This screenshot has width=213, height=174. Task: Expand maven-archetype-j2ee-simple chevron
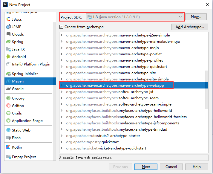click(x=62, y=35)
